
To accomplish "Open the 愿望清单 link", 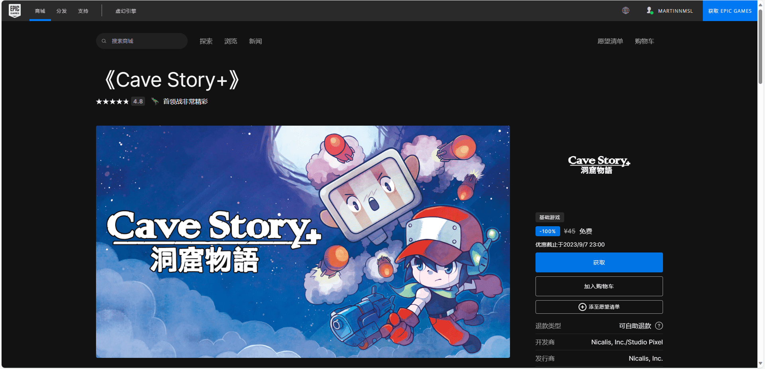I will click(x=610, y=41).
